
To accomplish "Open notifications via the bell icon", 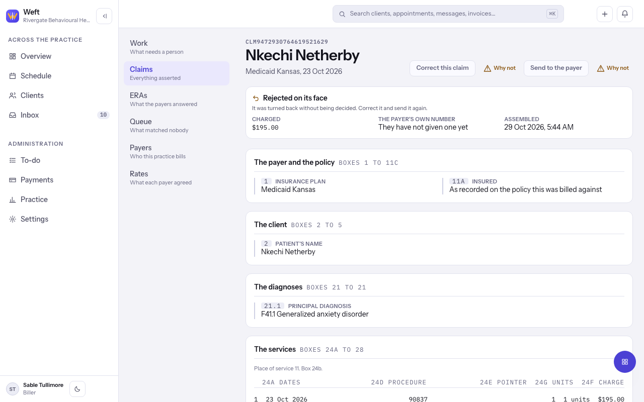I will (625, 14).
